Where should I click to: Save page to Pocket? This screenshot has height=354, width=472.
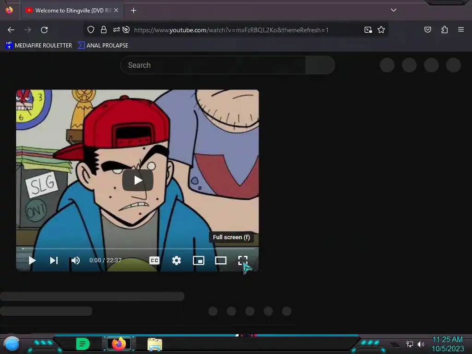(427, 29)
